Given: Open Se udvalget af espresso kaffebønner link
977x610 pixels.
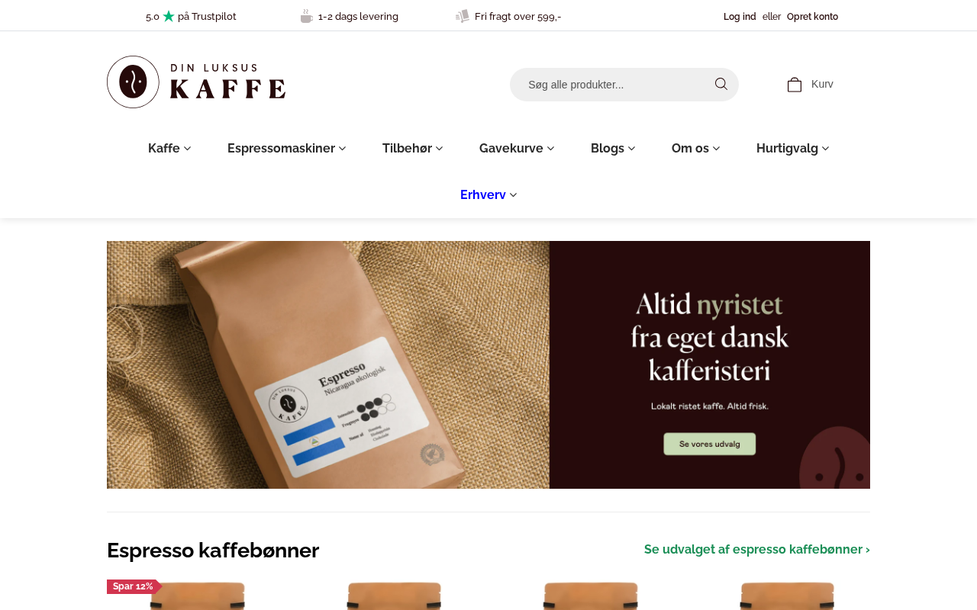Looking at the screenshot, I should [757, 550].
